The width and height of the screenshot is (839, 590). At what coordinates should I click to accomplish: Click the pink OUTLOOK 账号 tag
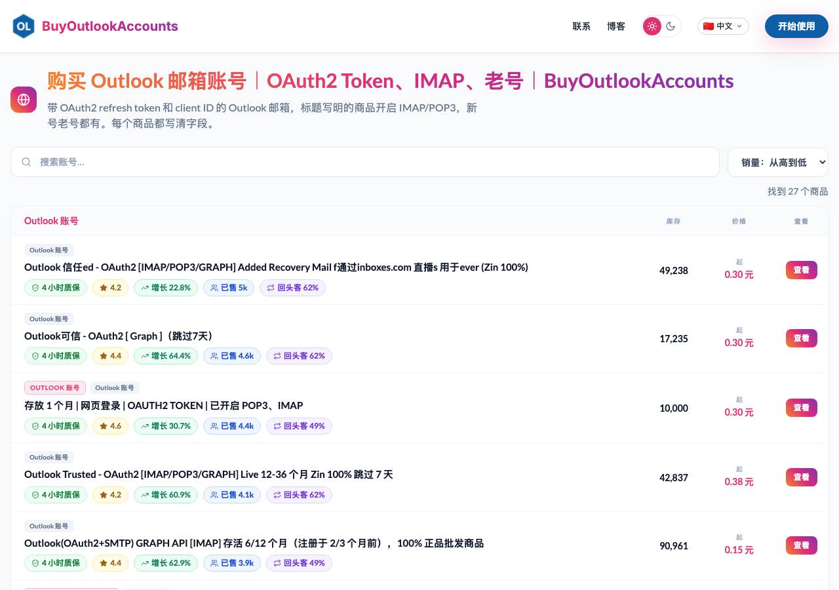point(55,387)
